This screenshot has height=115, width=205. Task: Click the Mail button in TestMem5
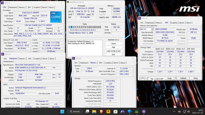pyautogui.click(x=114, y=47)
